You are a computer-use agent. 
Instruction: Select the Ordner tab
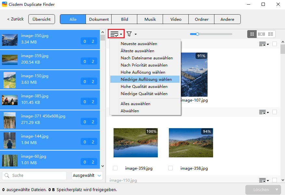tap(202, 19)
